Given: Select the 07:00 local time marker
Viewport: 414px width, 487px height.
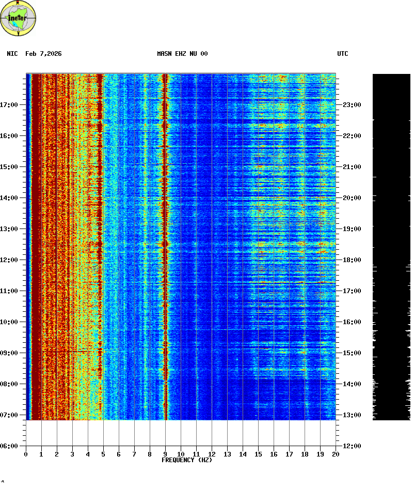Looking at the screenshot, I should (9, 415).
